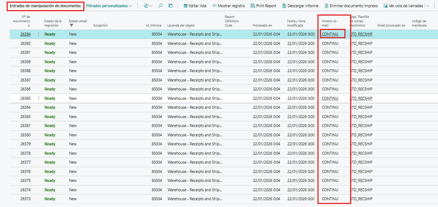The image size is (438, 207).
Task: Click the search magnifier icon in toolbar
Action: point(161,6)
